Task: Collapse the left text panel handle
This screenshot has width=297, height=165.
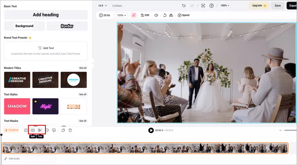Action: pyautogui.click(x=93, y=63)
